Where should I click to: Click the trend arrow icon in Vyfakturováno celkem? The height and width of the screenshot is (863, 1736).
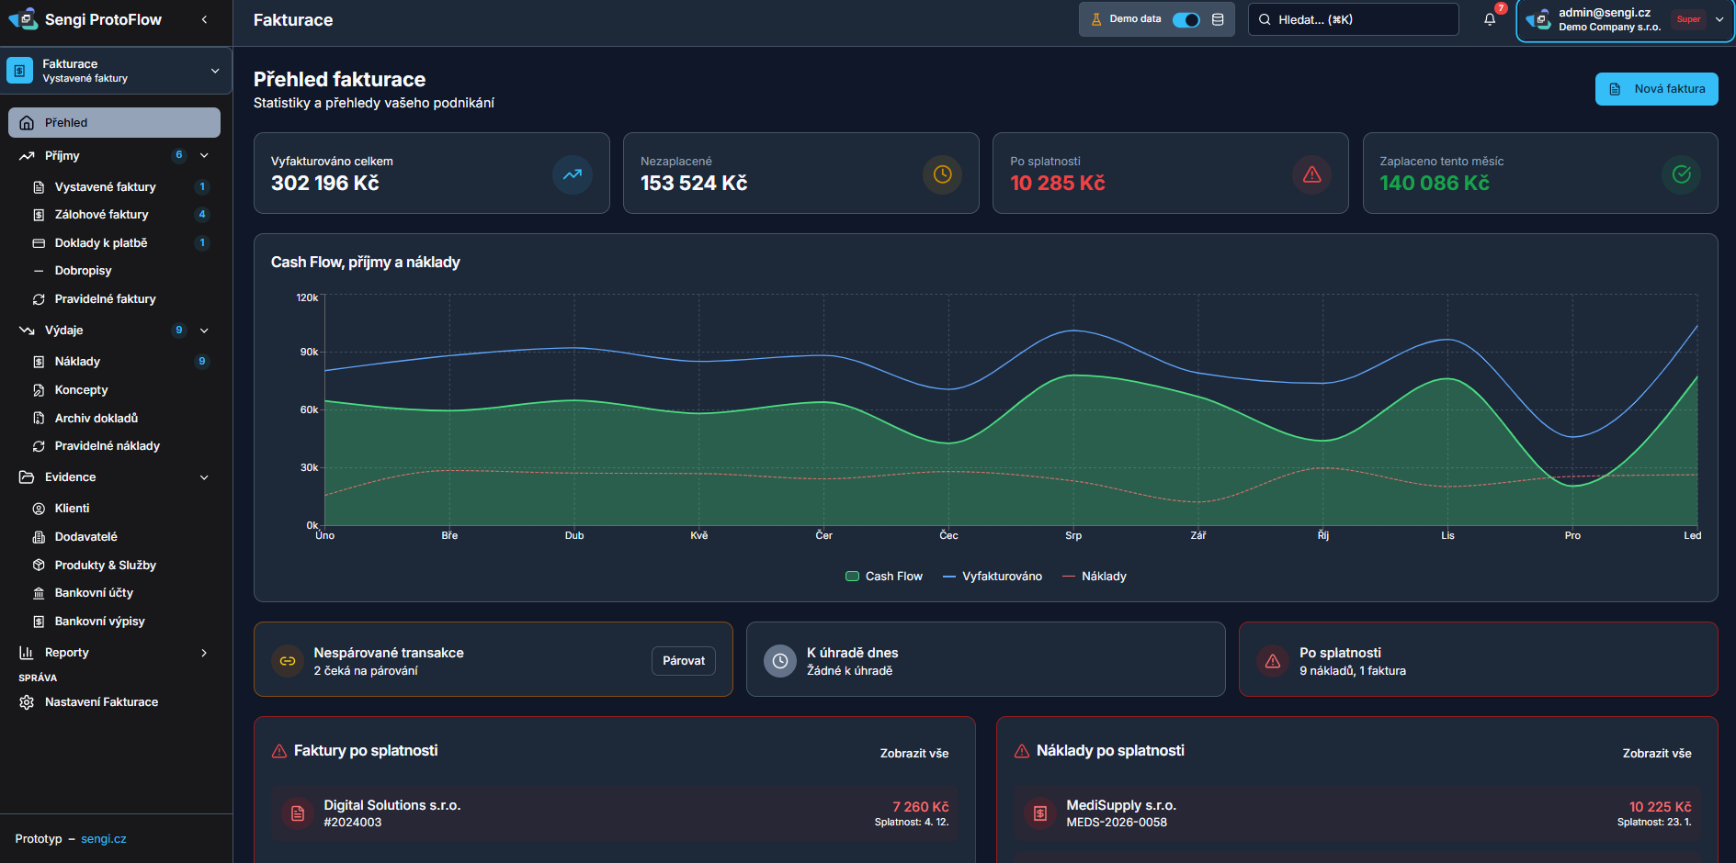572,174
